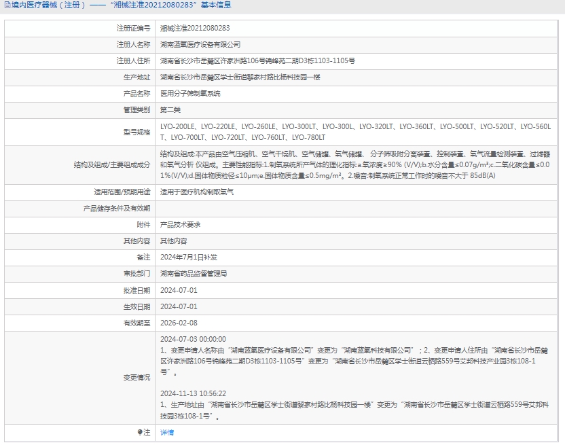Click the 有效期至 date 2026-02-08
Viewport: 565px width, 445px height.
click(x=179, y=323)
